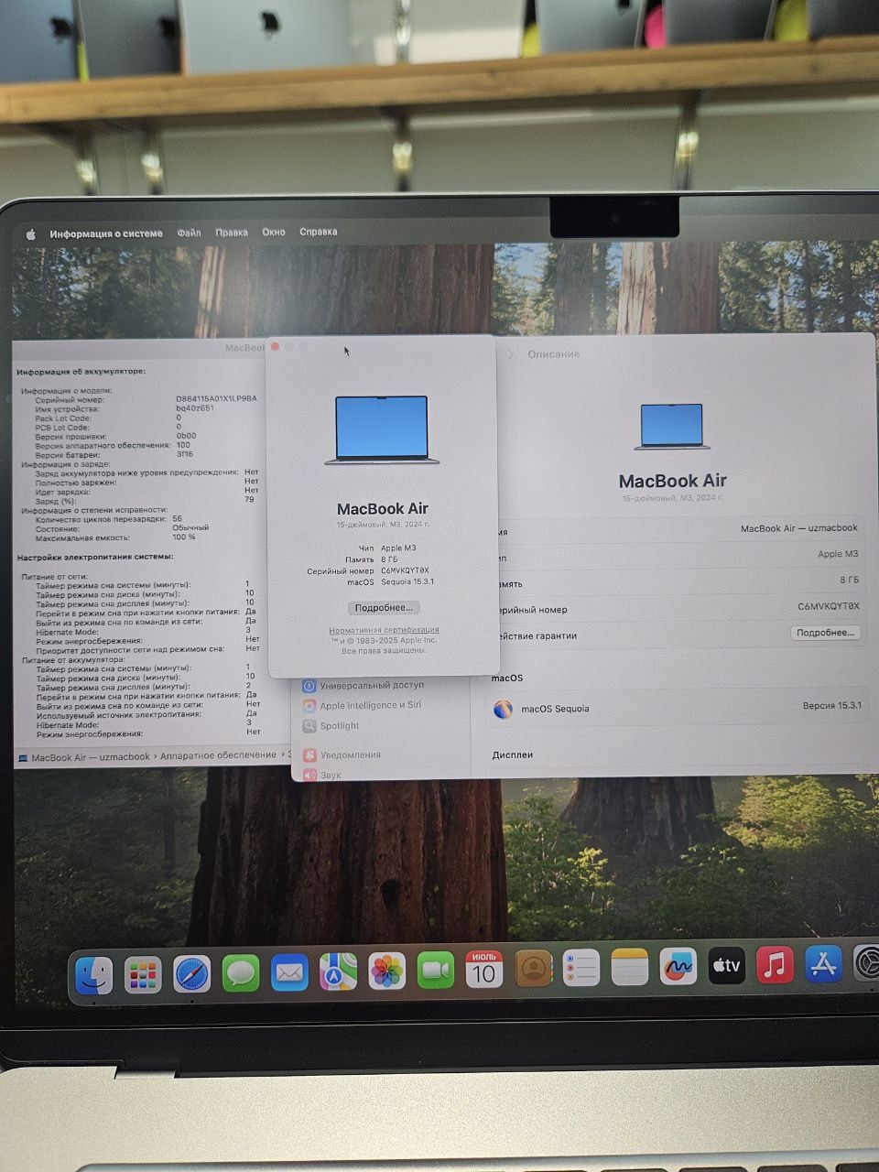This screenshot has height=1172, width=879.
Task: Open the Apple TV app in Dock
Action: click(x=726, y=965)
